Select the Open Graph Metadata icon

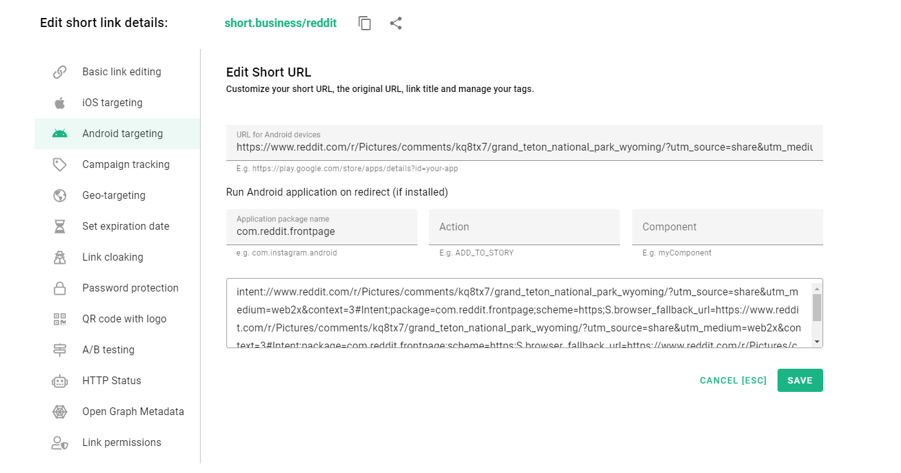(59, 411)
